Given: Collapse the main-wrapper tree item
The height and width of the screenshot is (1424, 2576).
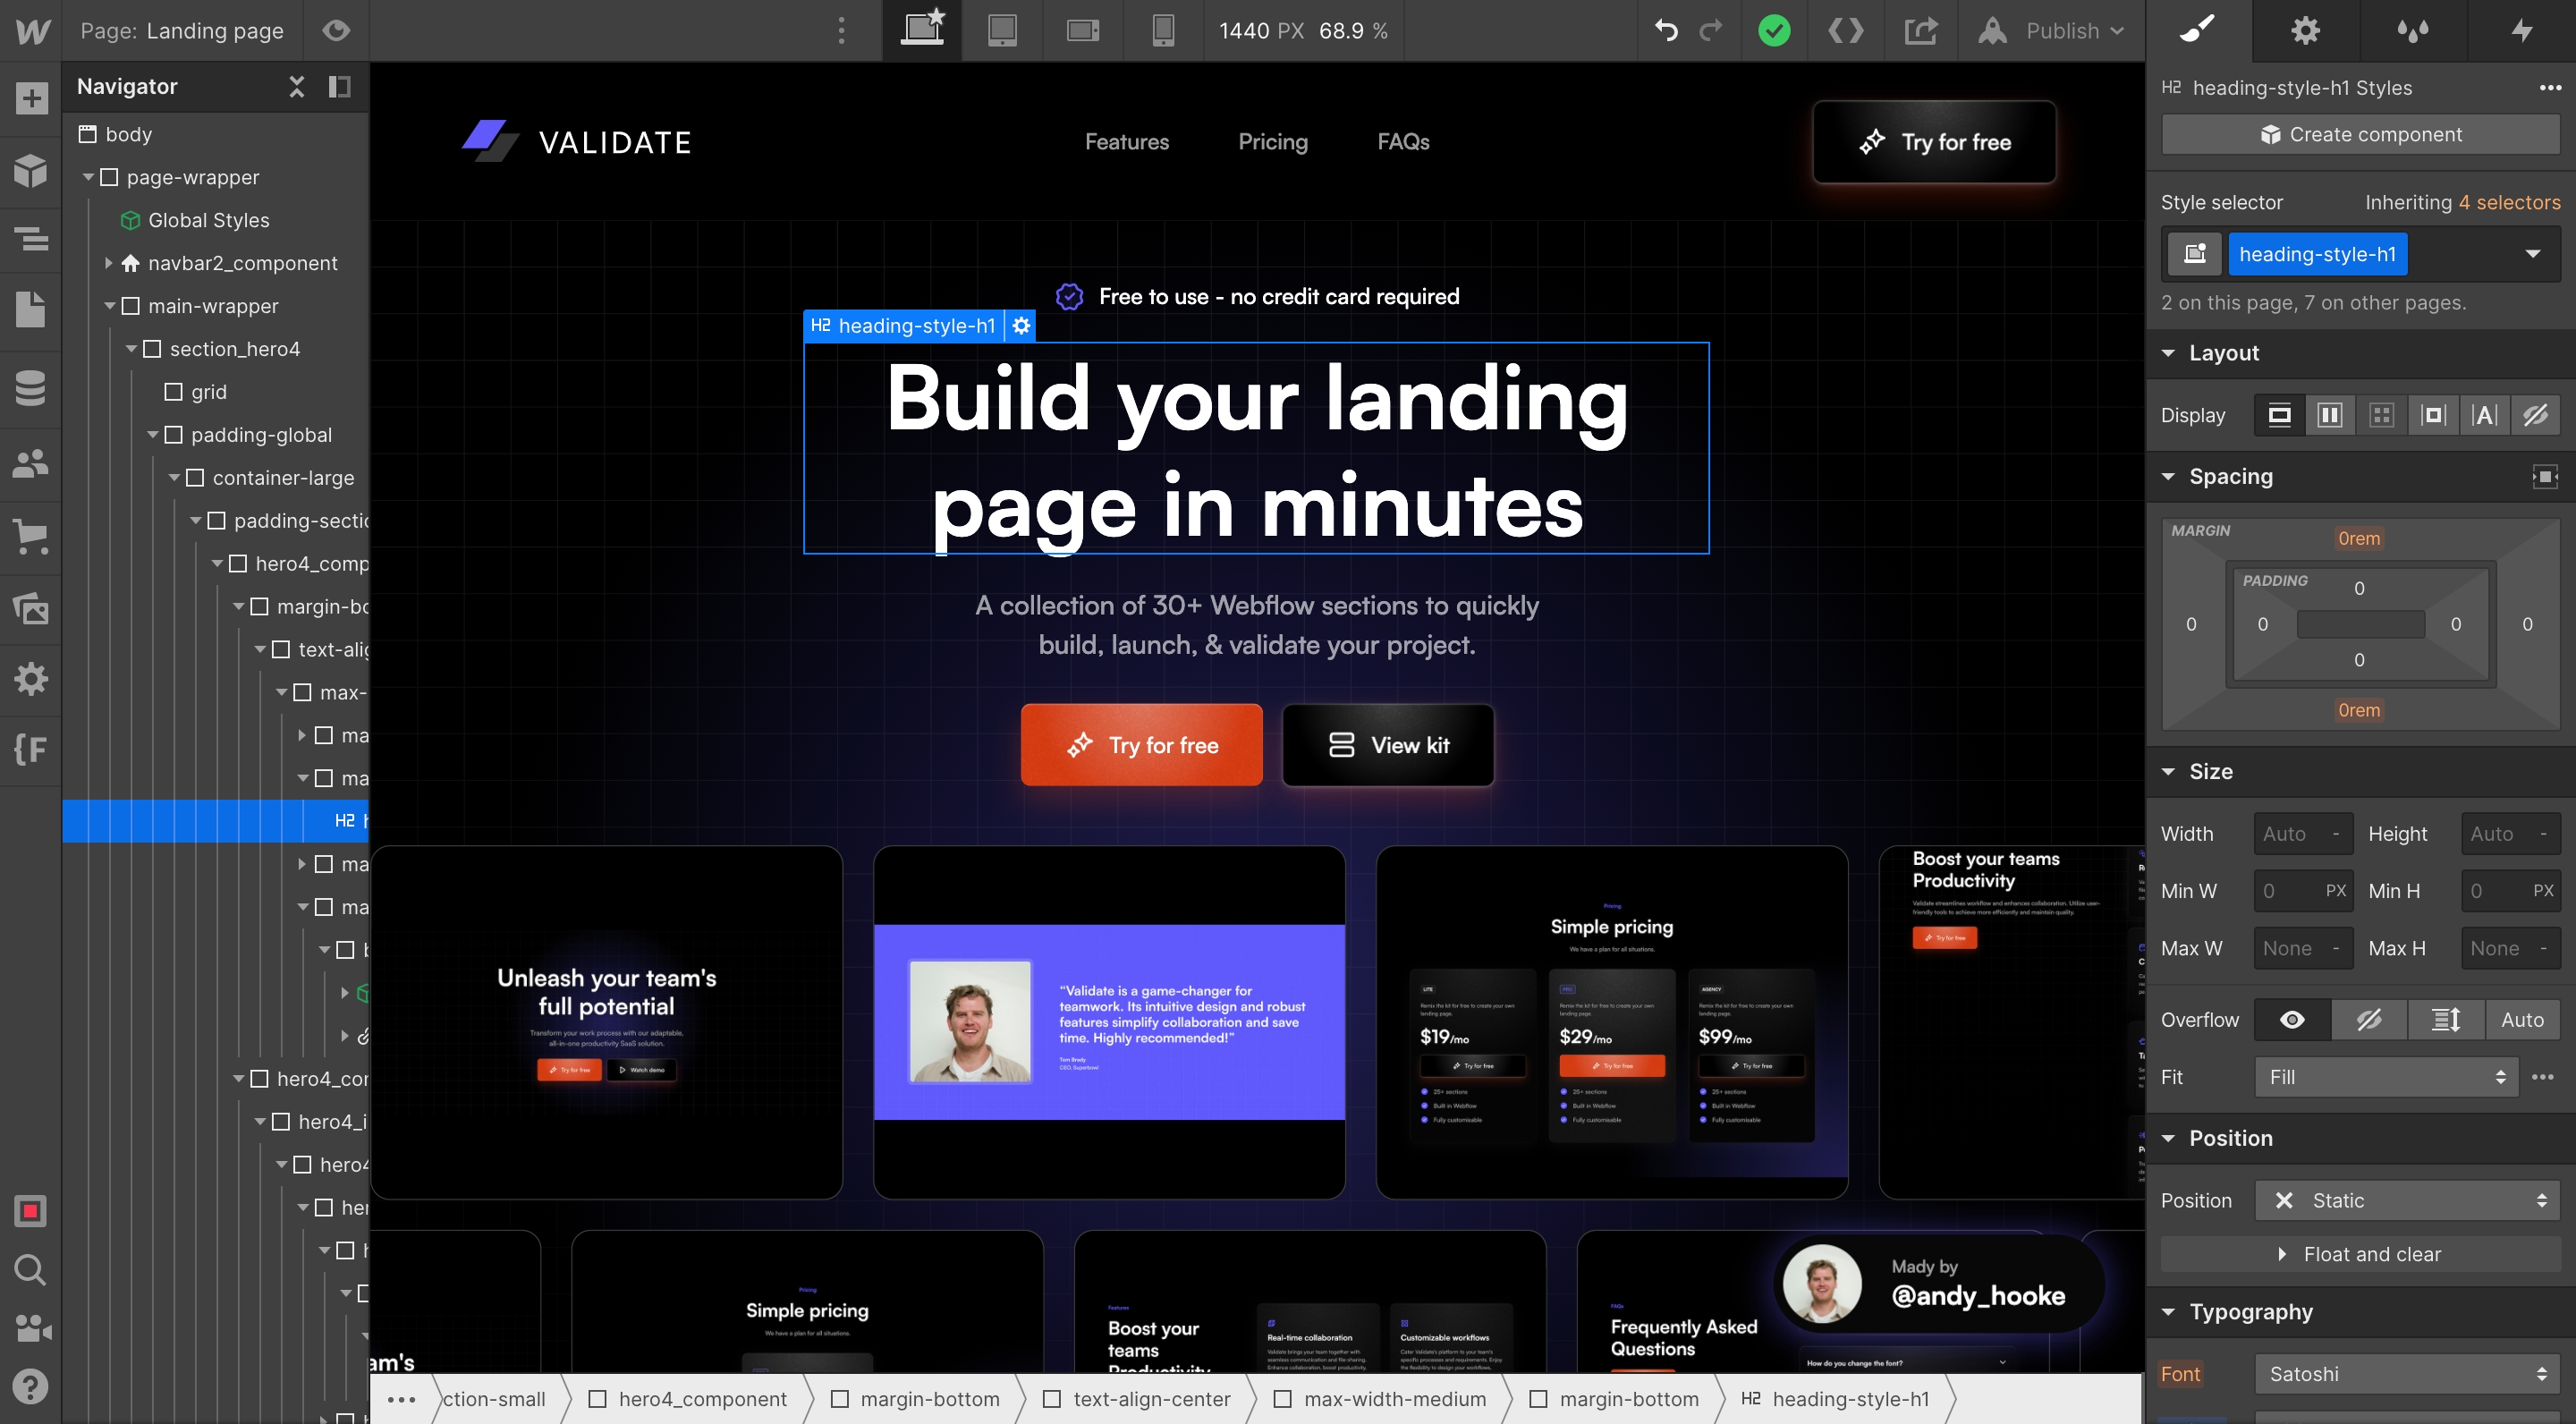Looking at the screenshot, I should [110, 306].
